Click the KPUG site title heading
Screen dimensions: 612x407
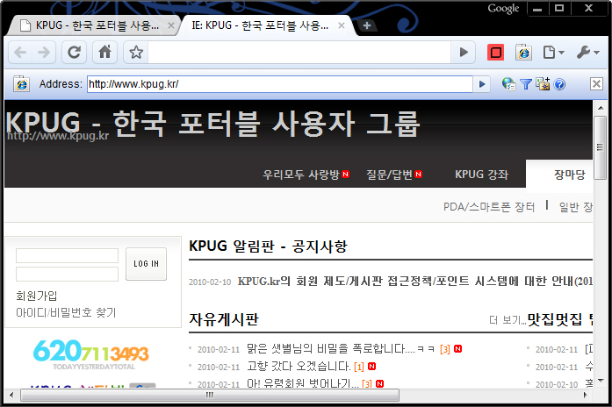(212, 124)
